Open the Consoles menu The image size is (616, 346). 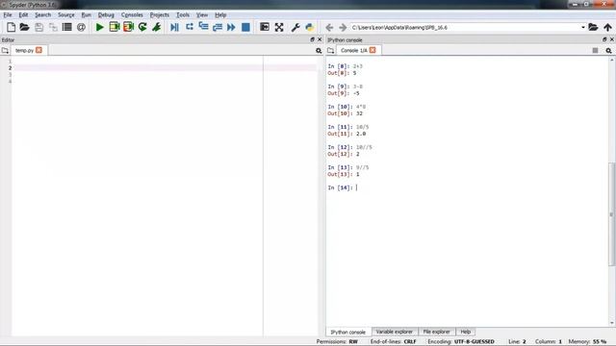pyautogui.click(x=132, y=15)
